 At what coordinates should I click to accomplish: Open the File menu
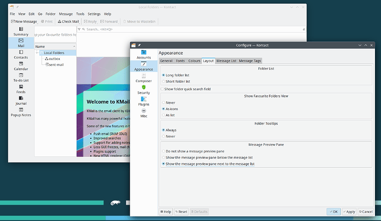[12, 14]
